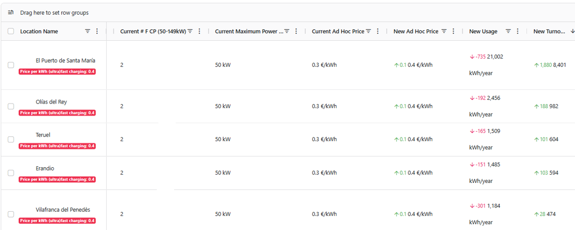Click the row groups icon in the drag panel
The width and height of the screenshot is (575, 230).
(x=11, y=13)
